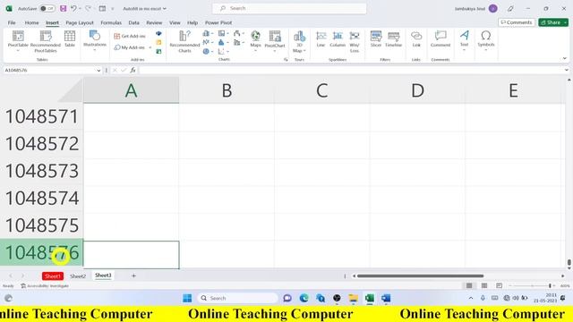Open the File menu
Image resolution: width=573 pixels, height=322 pixels.
click(12, 22)
